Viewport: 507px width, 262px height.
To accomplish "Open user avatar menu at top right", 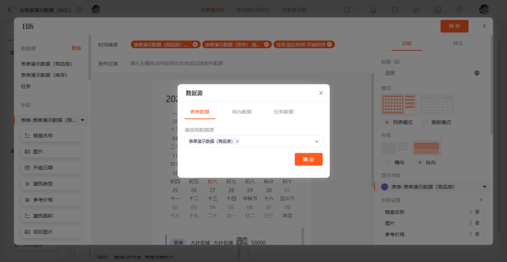I will tap(484, 10).
